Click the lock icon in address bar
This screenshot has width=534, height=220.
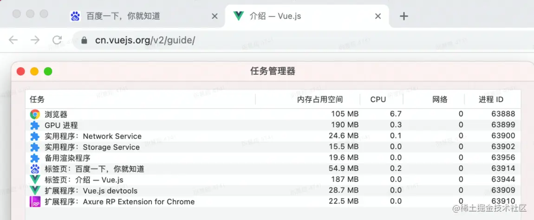[84, 40]
